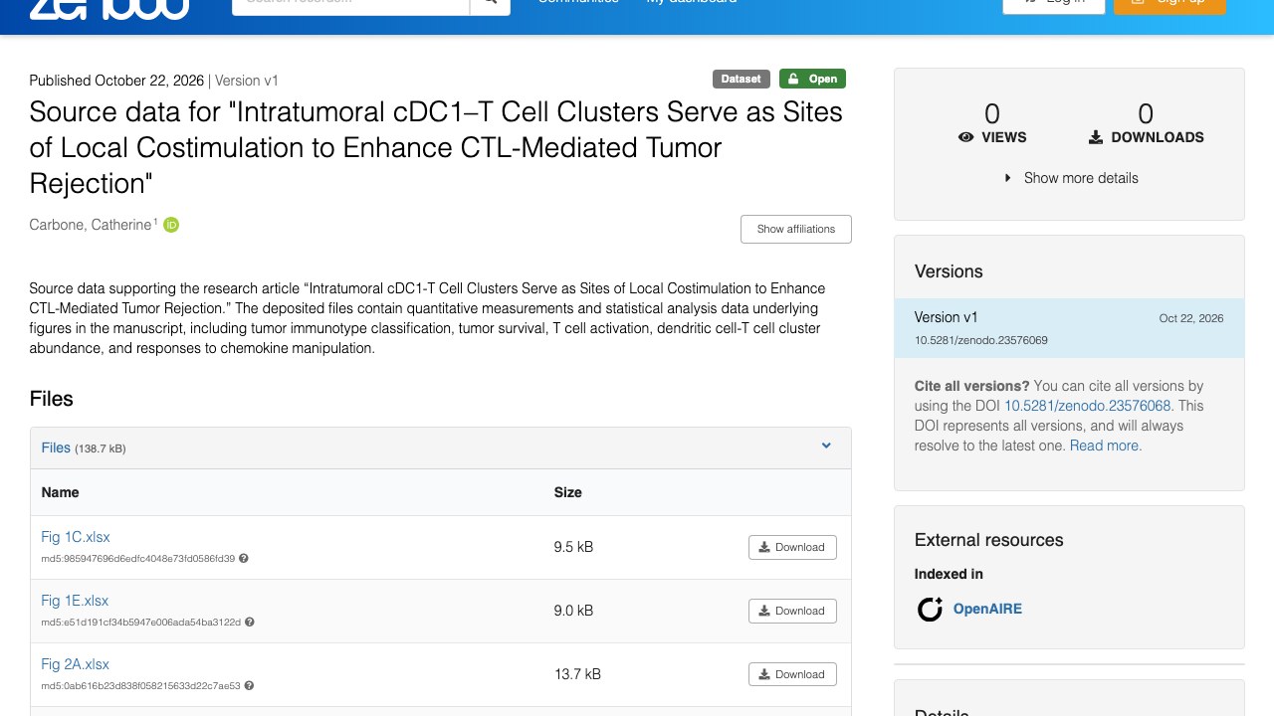Download the Fig 2A.xlsx file

792,674
